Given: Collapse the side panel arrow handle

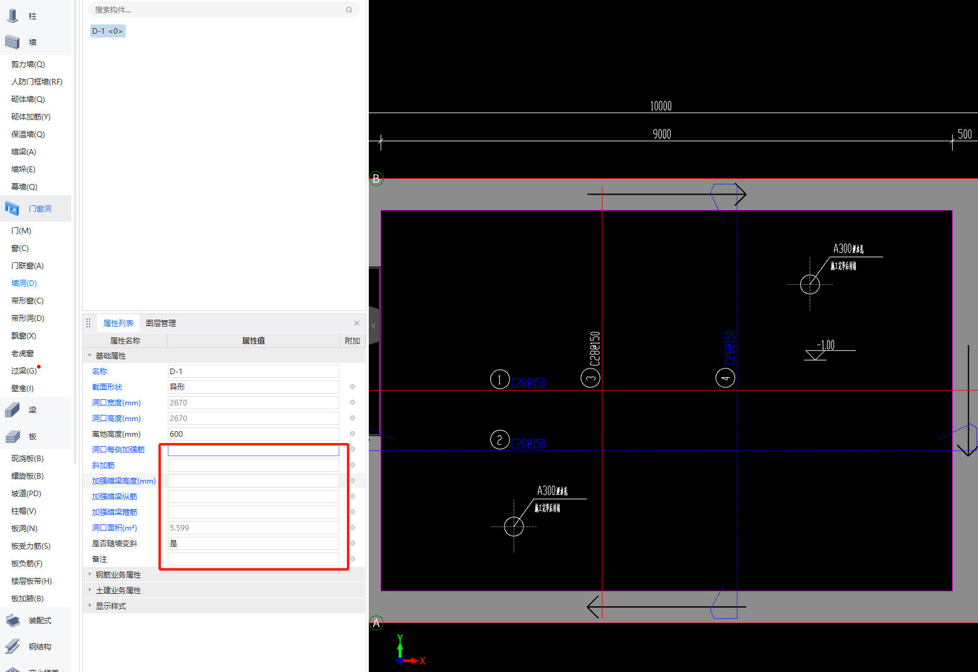Looking at the screenshot, I should point(374,325).
